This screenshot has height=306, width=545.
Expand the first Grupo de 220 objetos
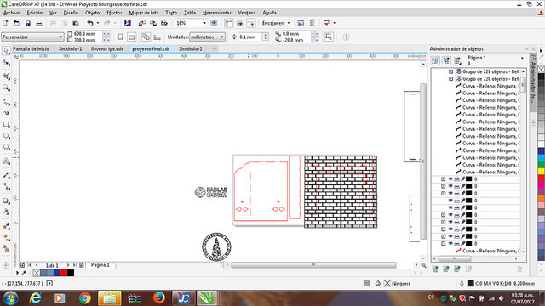coord(450,71)
